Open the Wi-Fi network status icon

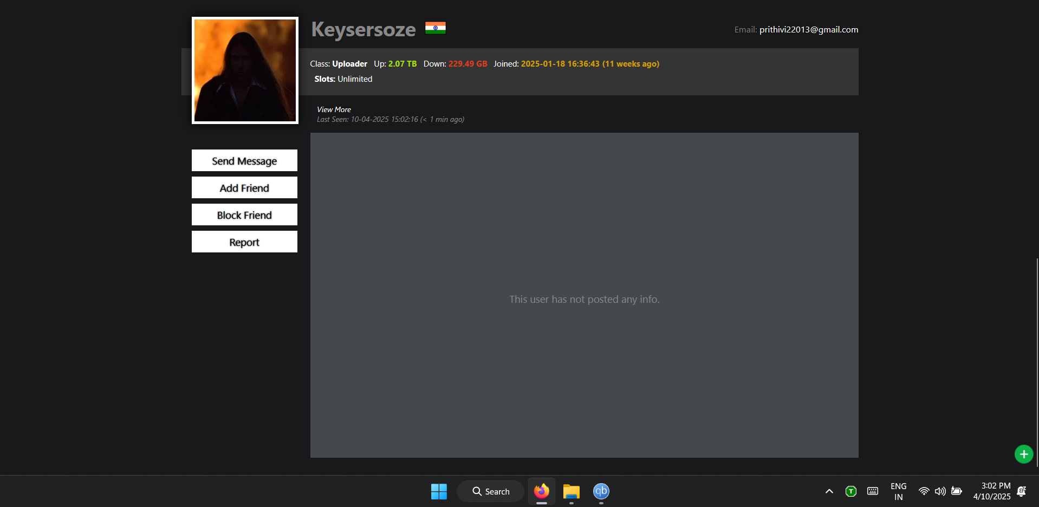tap(924, 491)
